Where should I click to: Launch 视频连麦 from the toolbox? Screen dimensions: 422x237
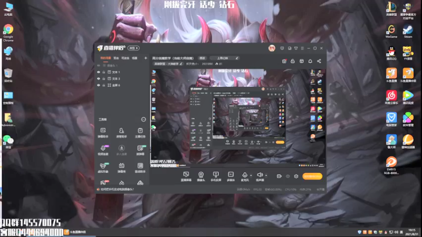point(103,150)
